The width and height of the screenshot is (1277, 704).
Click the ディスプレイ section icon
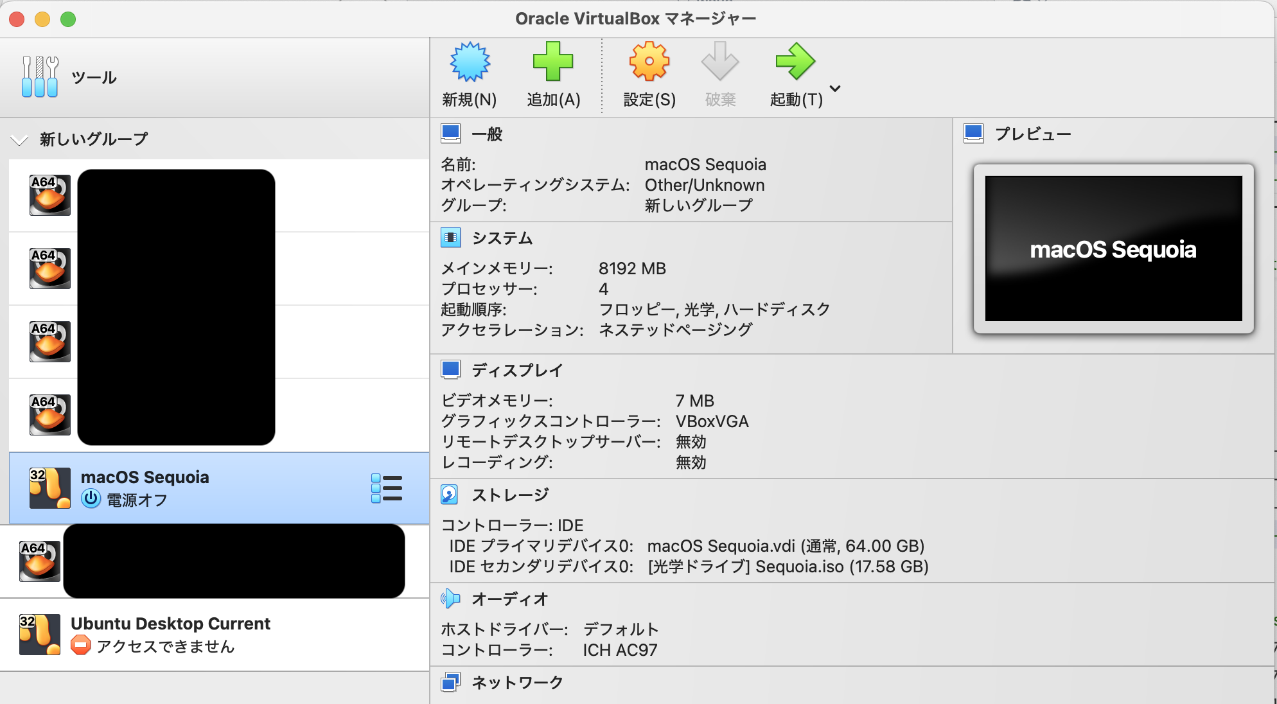(x=451, y=370)
